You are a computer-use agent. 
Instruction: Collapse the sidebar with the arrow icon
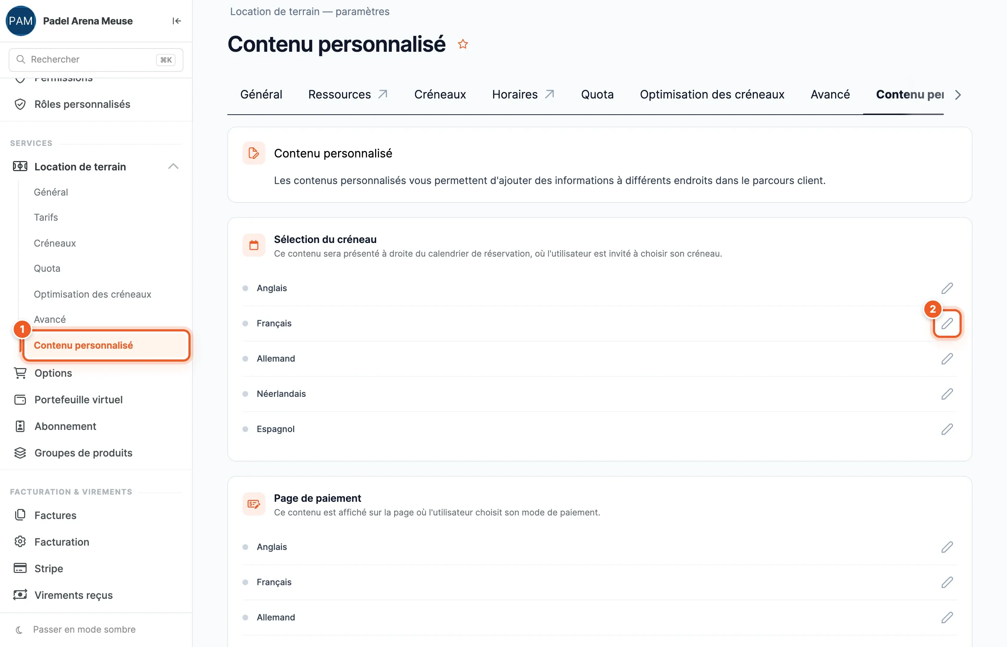coord(177,21)
